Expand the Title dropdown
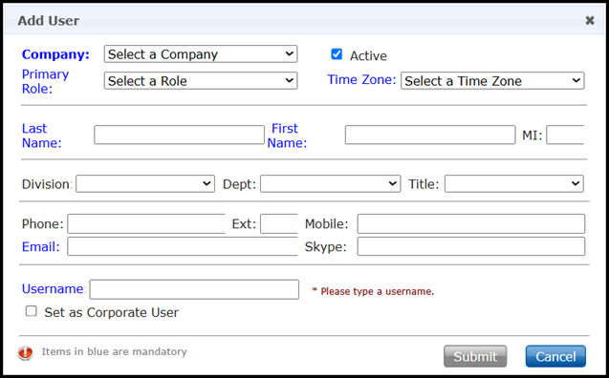 pyautogui.click(x=513, y=184)
